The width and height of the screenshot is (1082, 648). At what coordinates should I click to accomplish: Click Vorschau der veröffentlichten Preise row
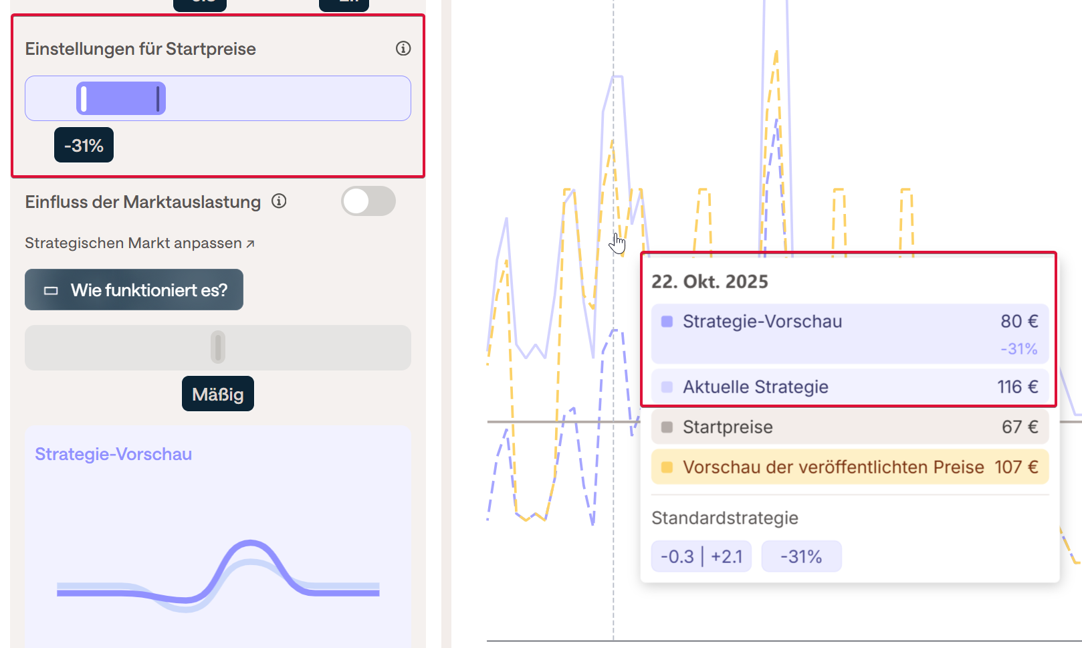[x=849, y=467]
